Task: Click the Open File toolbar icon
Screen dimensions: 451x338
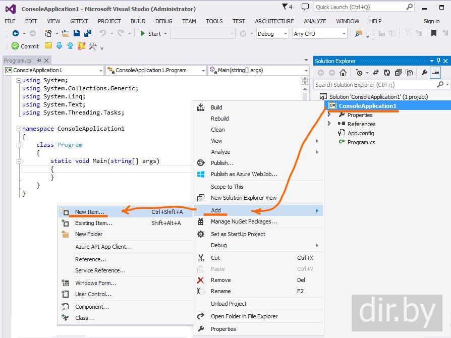Action: (x=66, y=33)
